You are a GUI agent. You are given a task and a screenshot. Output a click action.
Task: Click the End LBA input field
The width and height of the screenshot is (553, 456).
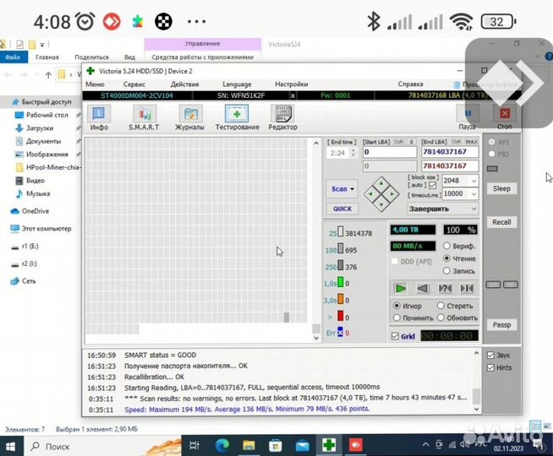[x=450, y=152]
